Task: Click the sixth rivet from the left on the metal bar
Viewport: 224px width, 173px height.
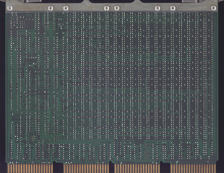Action: (x=158, y=8)
